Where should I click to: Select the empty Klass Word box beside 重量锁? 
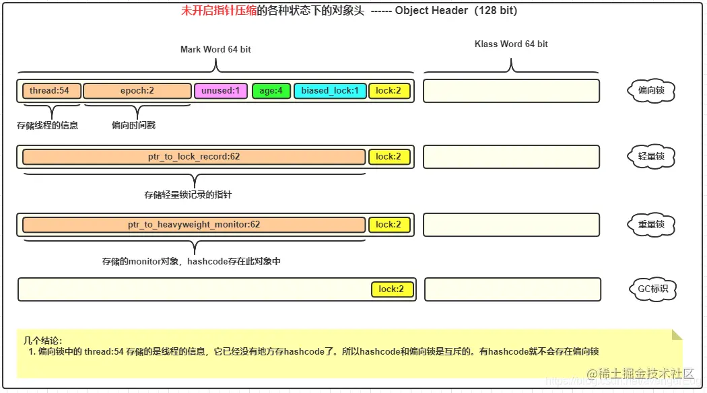511,225
